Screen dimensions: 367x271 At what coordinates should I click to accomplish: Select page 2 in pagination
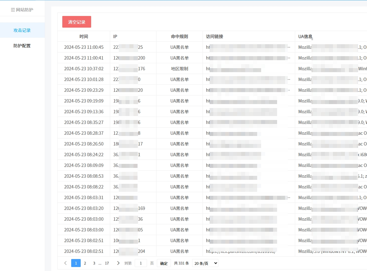(85, 263)
